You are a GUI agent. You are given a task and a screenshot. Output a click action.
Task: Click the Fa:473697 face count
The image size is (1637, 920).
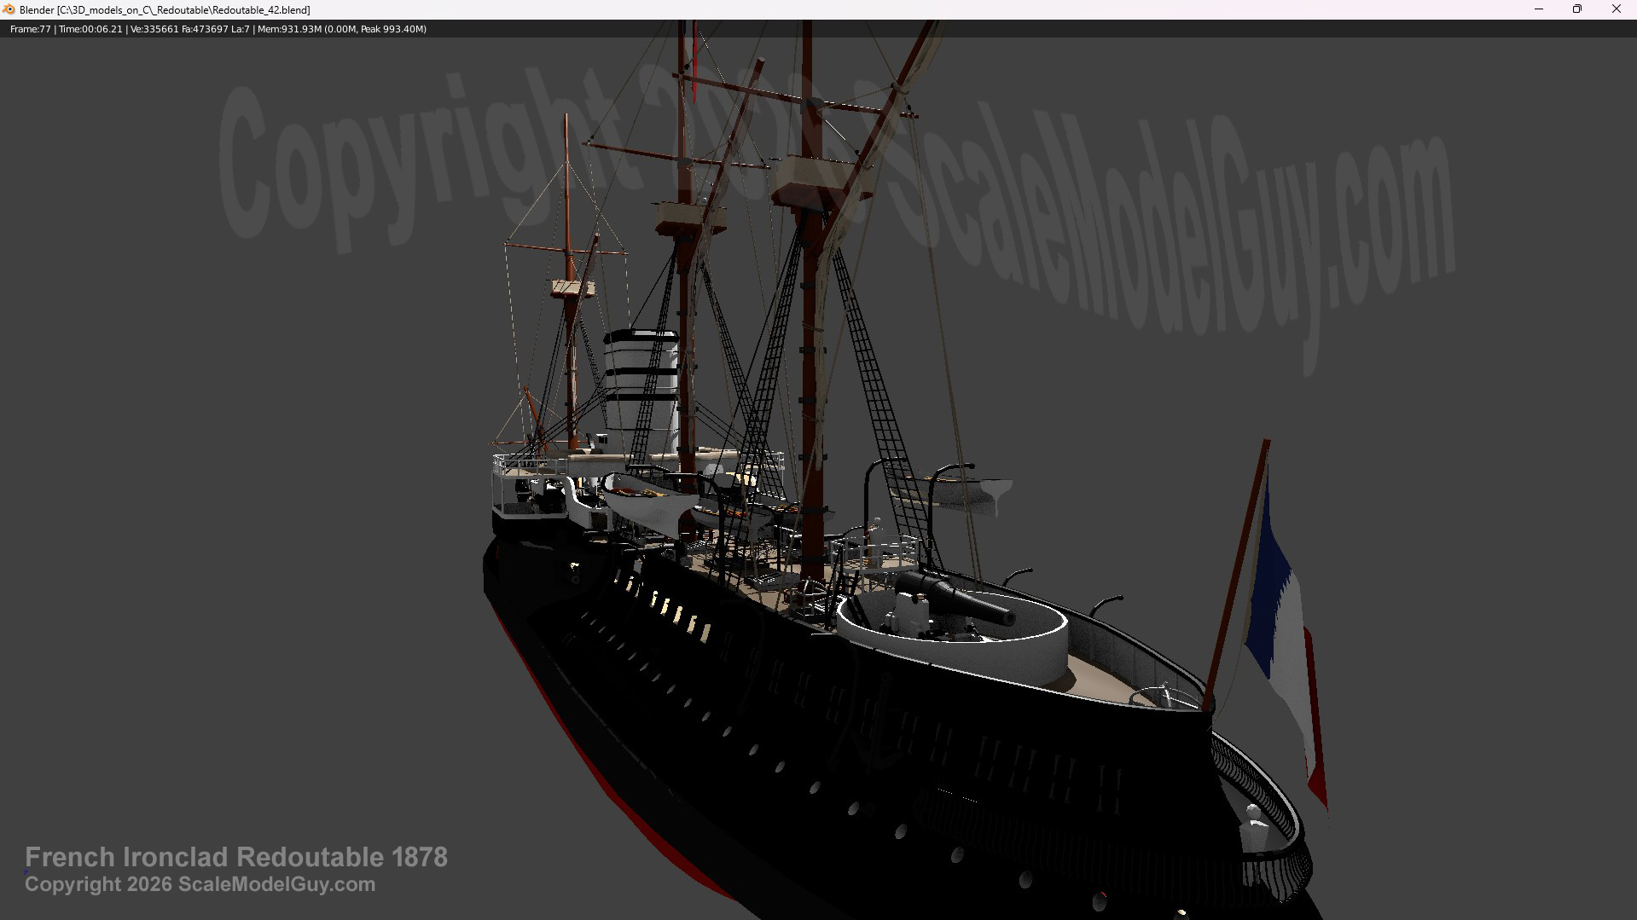click(x=205, y=29)
